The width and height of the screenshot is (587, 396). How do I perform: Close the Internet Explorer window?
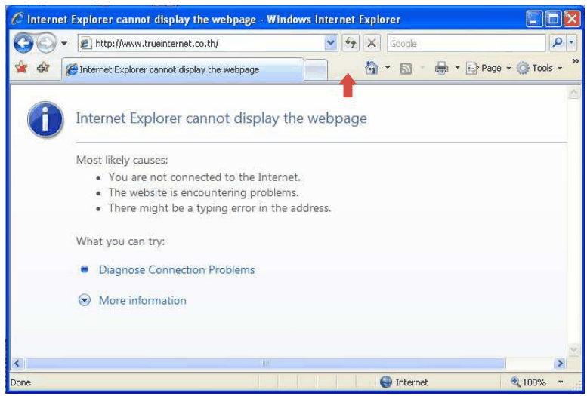point(573,19)
